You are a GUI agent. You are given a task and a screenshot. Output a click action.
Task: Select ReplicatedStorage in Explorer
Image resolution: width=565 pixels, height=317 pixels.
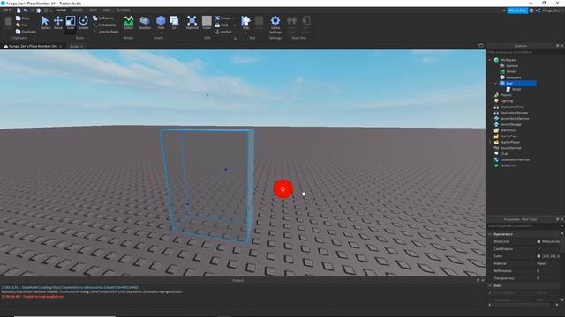pos(514,113)
